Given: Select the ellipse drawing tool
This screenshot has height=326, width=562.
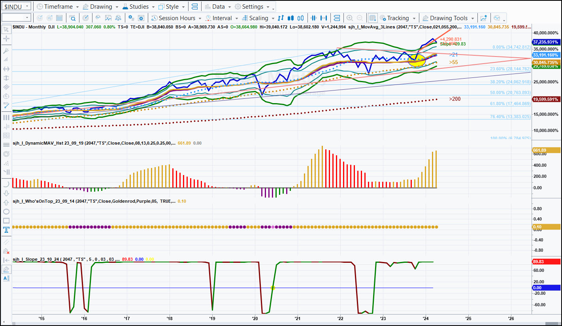Looking at the screenshot, I should coord(6,211).
